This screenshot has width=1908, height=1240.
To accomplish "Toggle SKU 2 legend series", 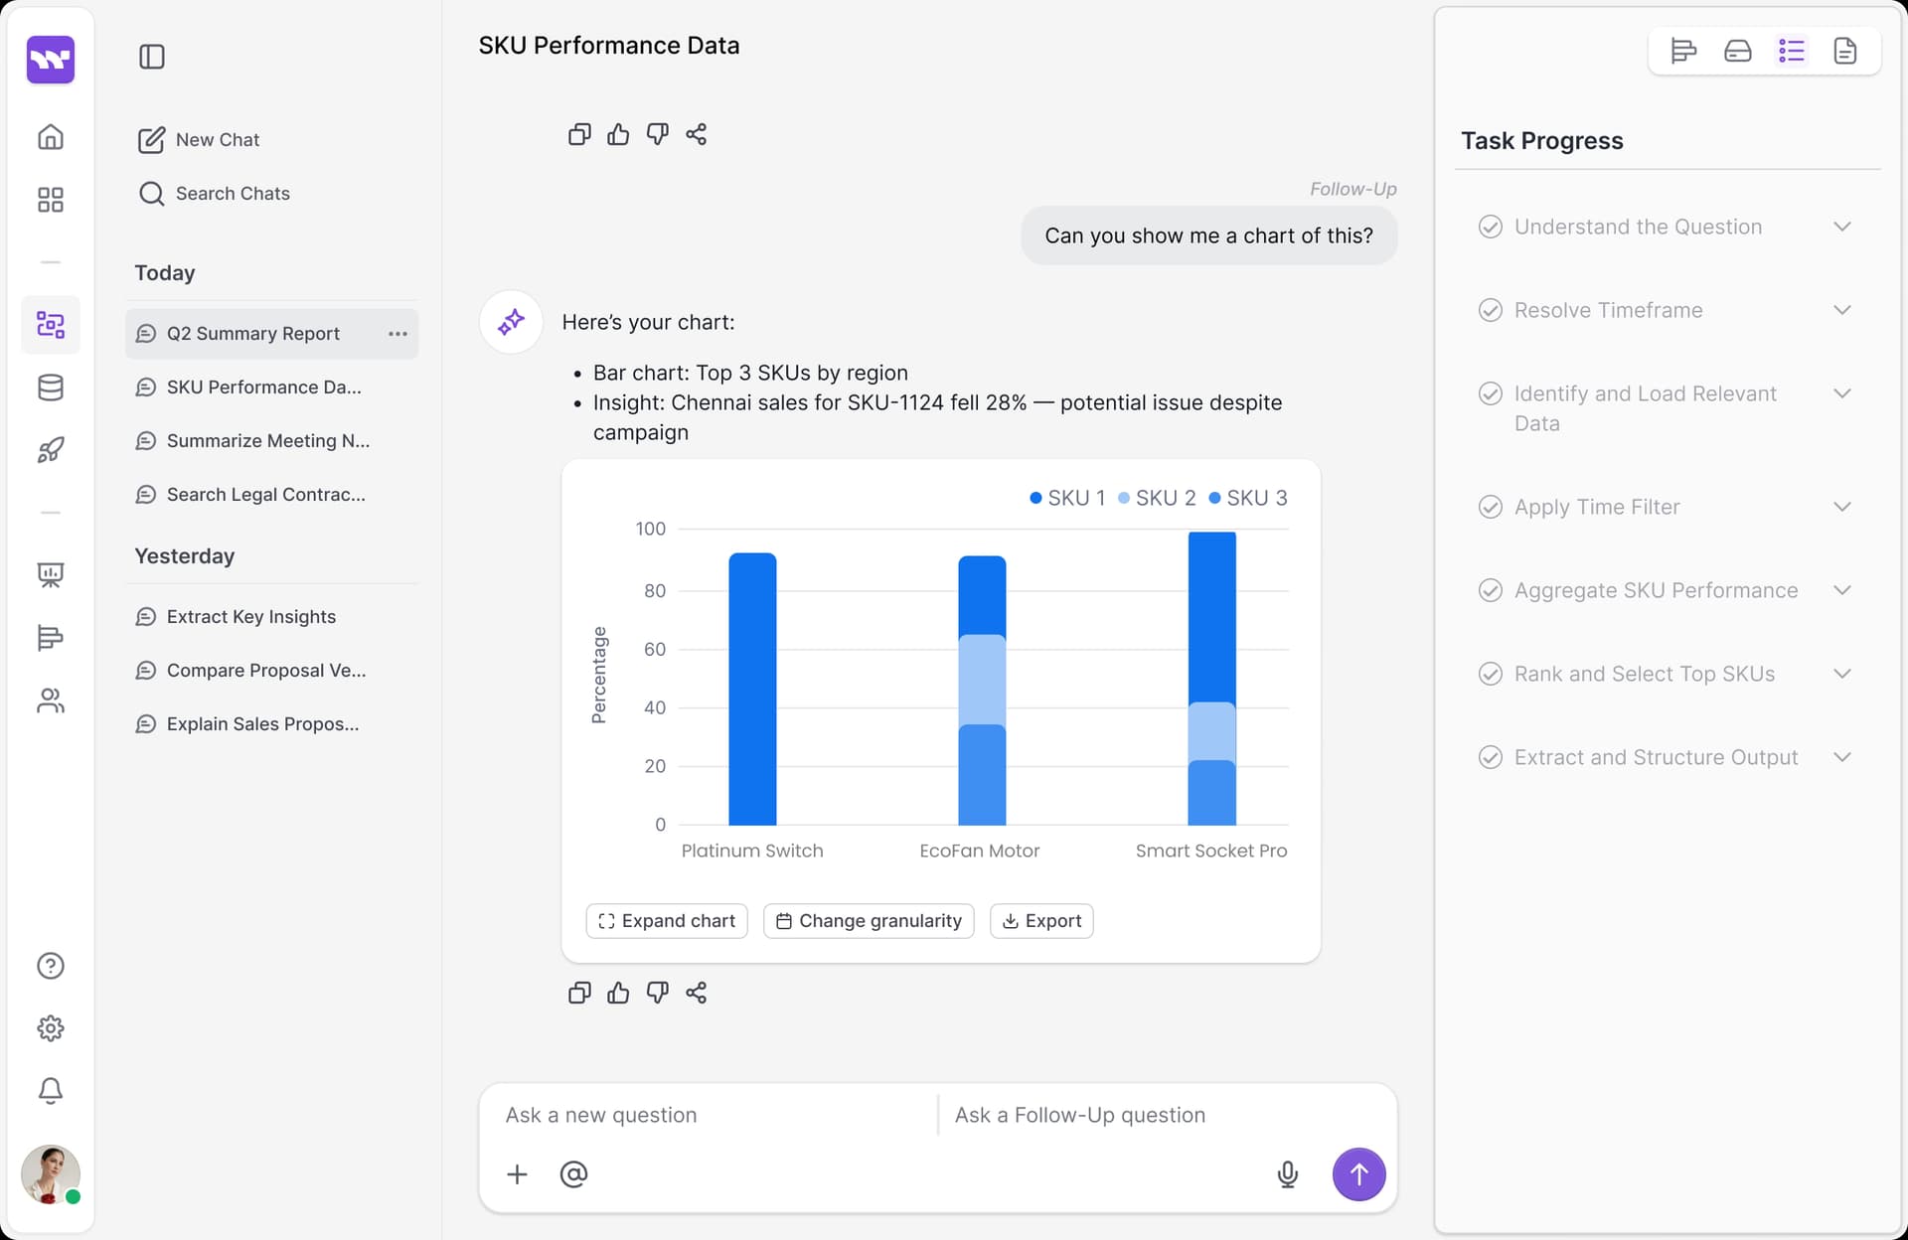I will pos(1157,498).
